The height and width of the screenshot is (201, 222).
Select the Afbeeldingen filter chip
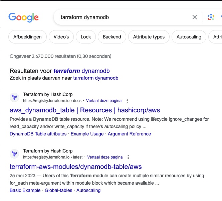[27, 37]
